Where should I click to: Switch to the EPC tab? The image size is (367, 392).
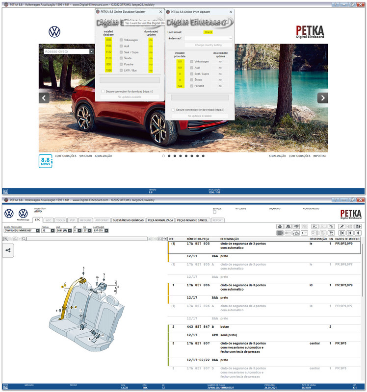coord(38,220)
